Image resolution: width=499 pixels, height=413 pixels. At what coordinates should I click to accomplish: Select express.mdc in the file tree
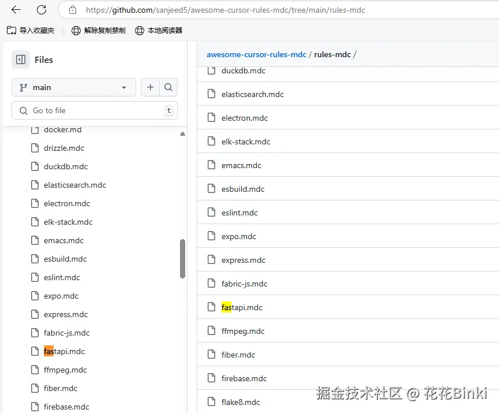point(66,315)
